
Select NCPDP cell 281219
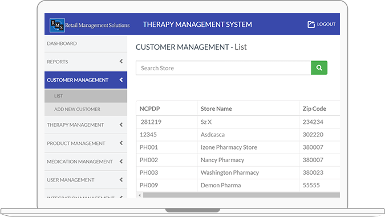pyautogui.click(x=151, y=122)
